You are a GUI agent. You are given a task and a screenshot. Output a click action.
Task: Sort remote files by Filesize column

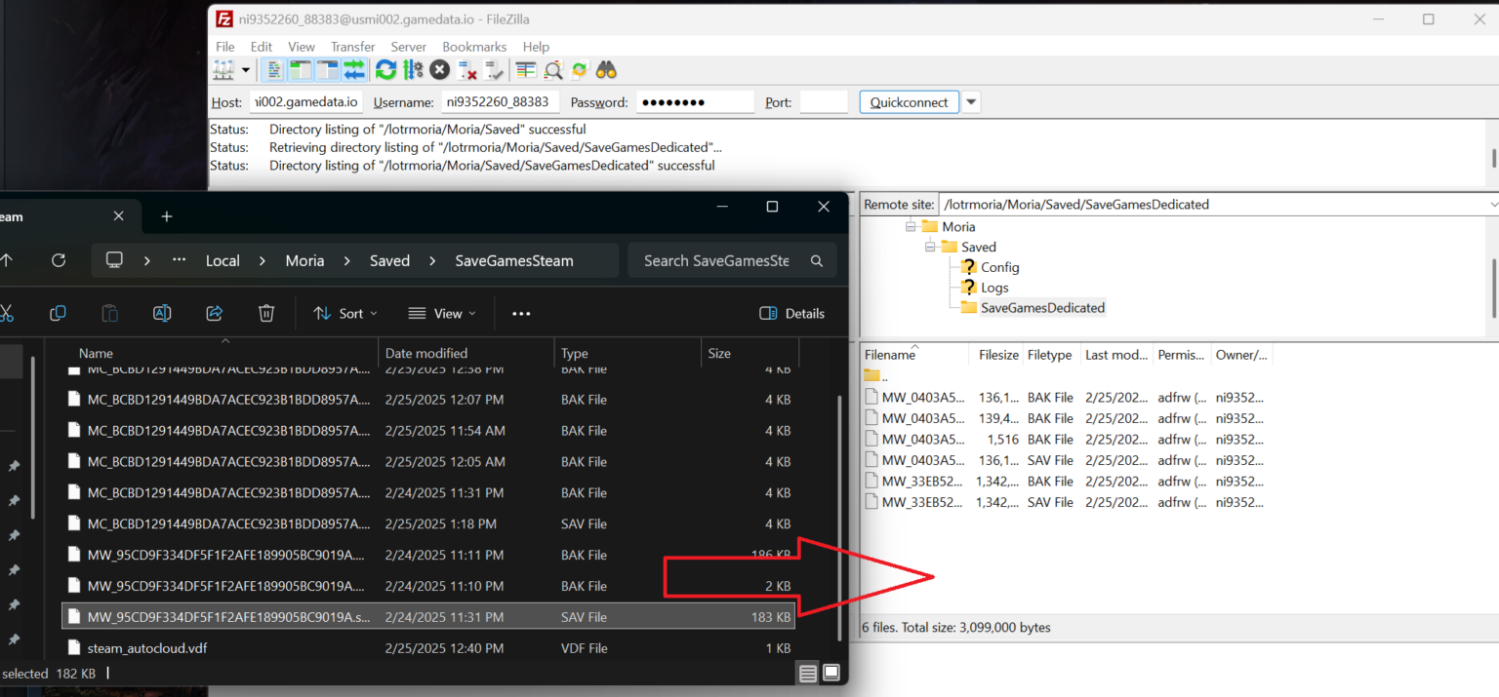click(996, 355)
